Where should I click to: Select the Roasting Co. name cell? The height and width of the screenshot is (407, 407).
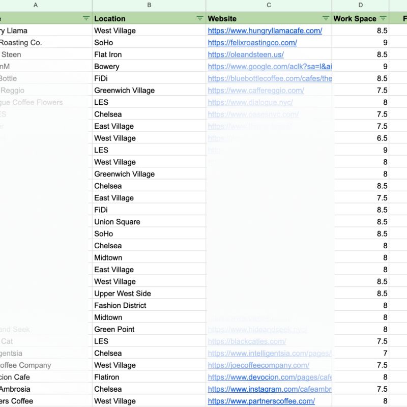[x=46, y=43]
